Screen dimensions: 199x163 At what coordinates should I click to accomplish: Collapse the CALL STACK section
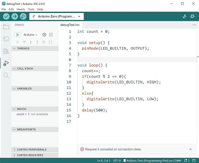click(35, 69)
